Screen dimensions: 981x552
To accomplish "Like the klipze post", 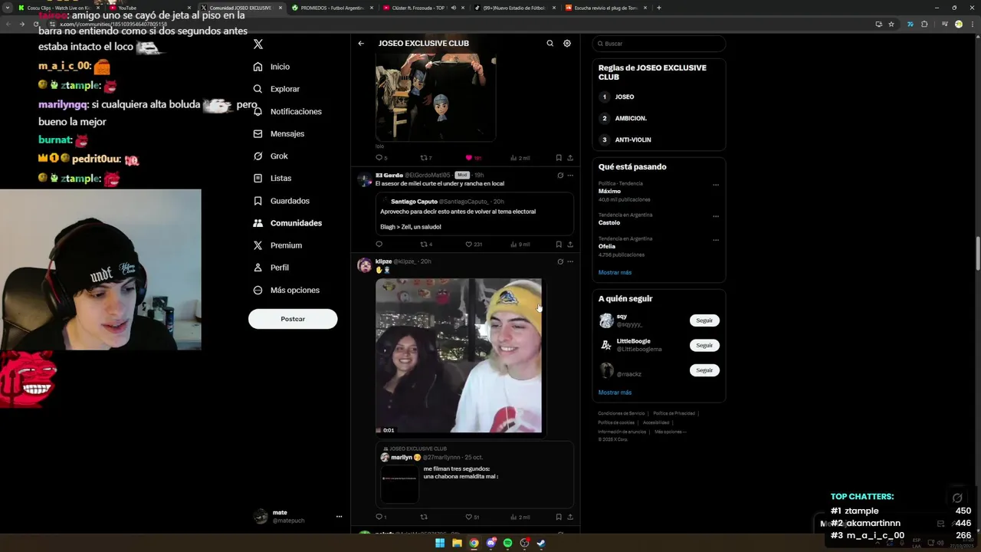I will pos(469,517).
